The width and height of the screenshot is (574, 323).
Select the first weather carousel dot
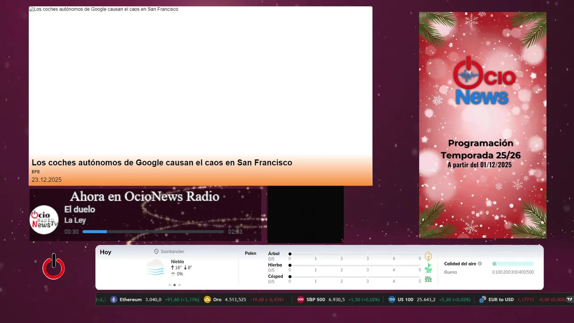(x=170, y=285)
